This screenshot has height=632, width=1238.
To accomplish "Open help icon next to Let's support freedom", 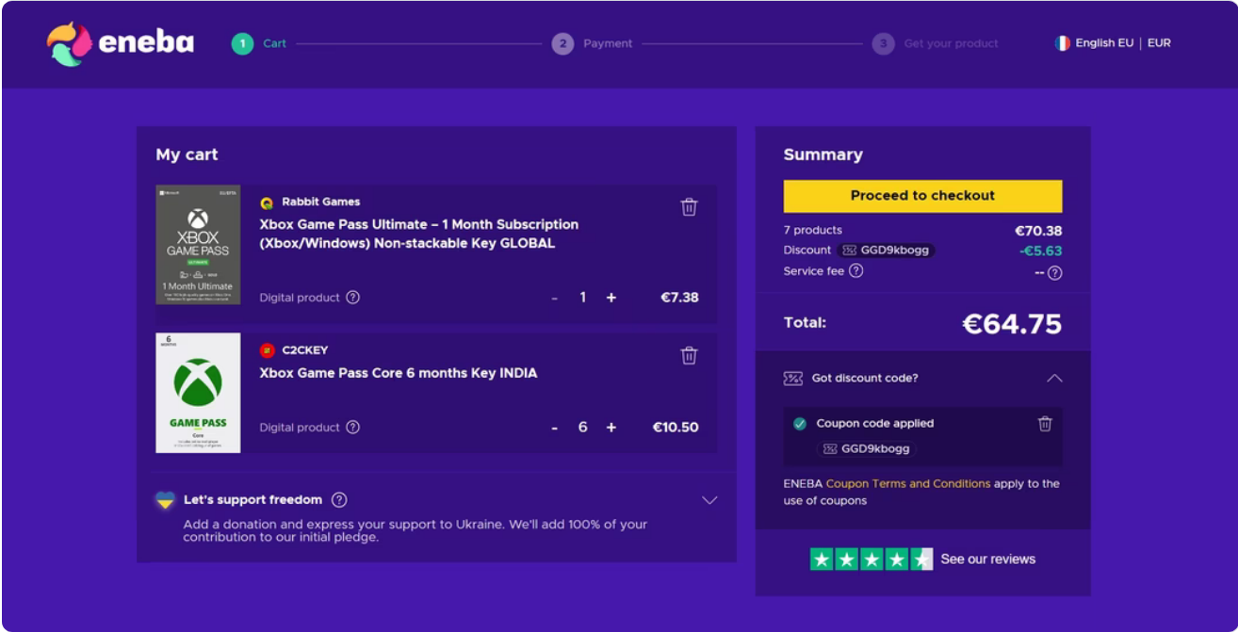I will coord(339,500).
